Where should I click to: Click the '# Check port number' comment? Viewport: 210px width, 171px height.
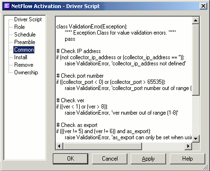coord(80,76)
